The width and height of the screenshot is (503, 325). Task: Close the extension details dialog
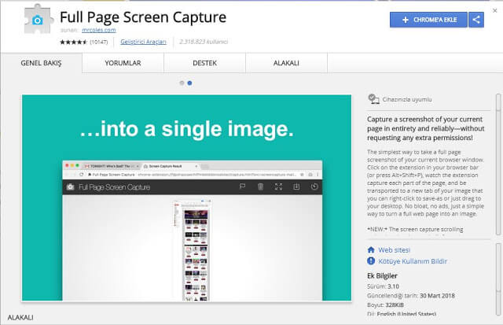click(x=494, y=10)
